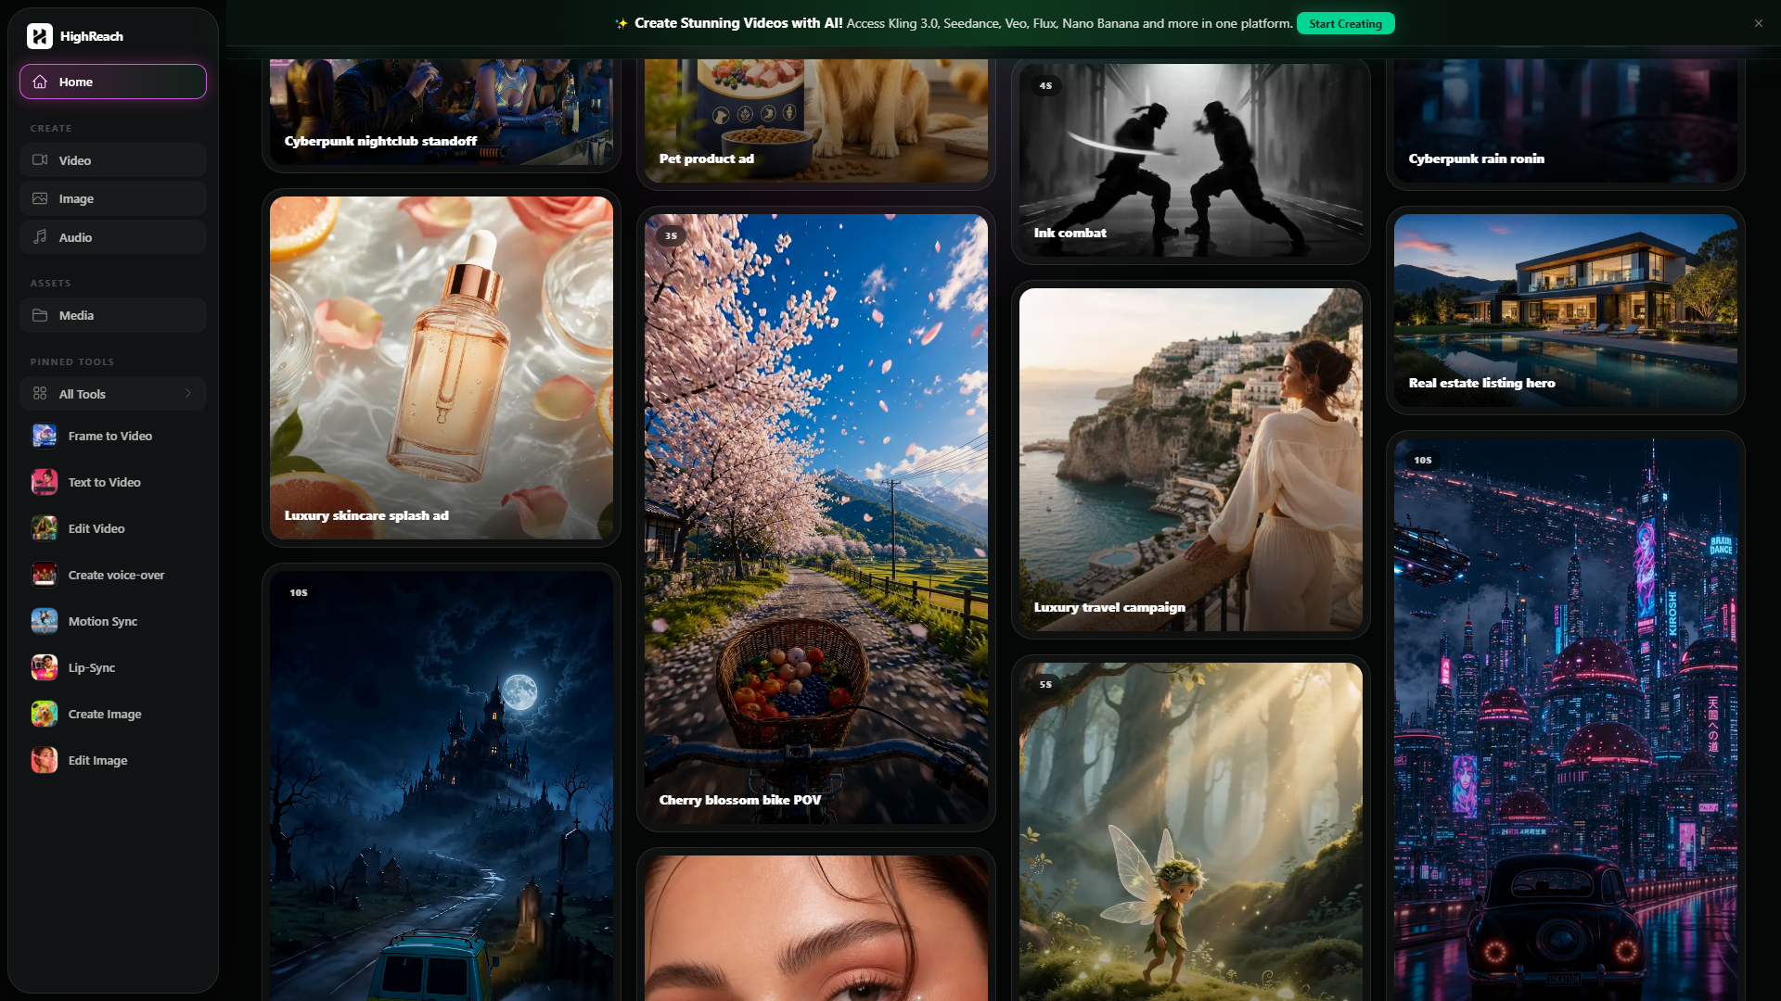The width and height of the screenshot is (1781, 1001).
Task: Click the 3S duration badge on Cherry blossom
Action: 671,235
